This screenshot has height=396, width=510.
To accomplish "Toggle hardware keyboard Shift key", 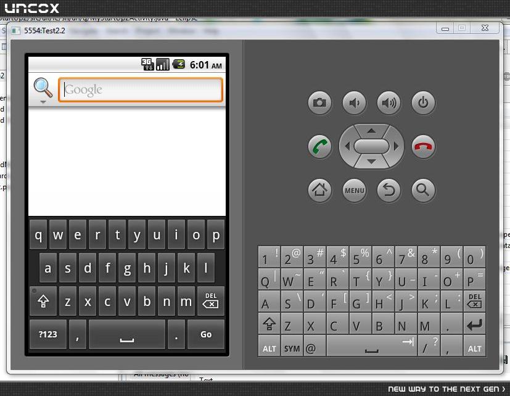I will pyautogui.click(x=269, y=323).
